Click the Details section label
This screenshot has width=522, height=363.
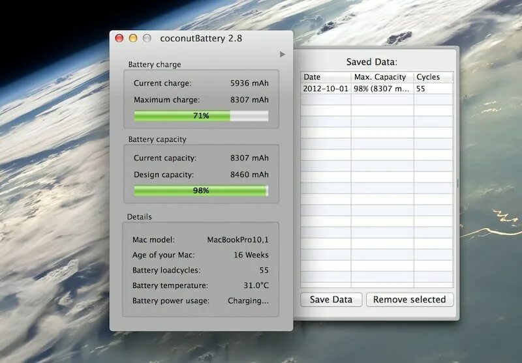point(139,217)
